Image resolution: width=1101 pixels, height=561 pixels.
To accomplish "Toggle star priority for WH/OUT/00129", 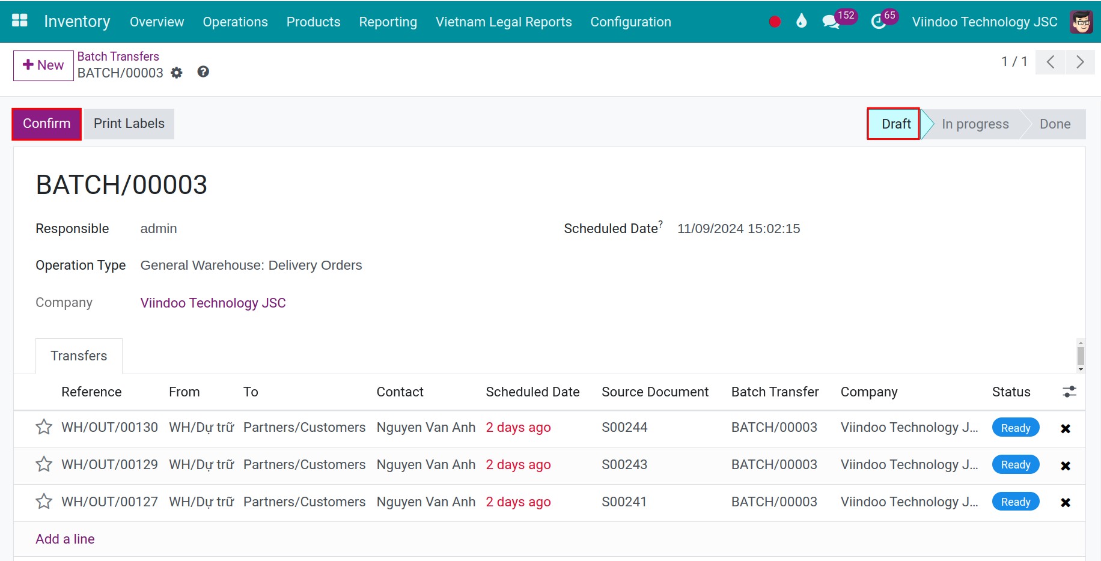I will [44, 464].
